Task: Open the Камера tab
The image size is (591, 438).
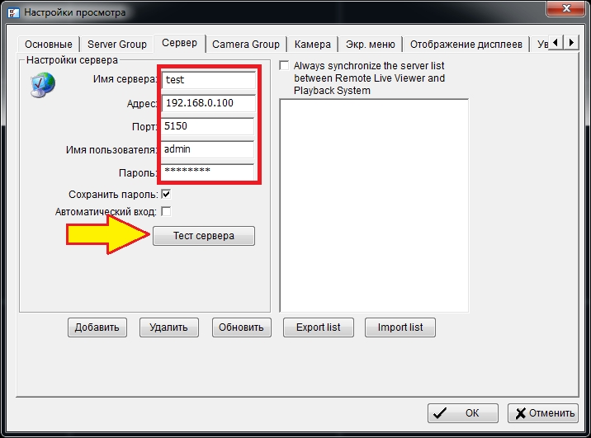Action: [x=313, y=45]
